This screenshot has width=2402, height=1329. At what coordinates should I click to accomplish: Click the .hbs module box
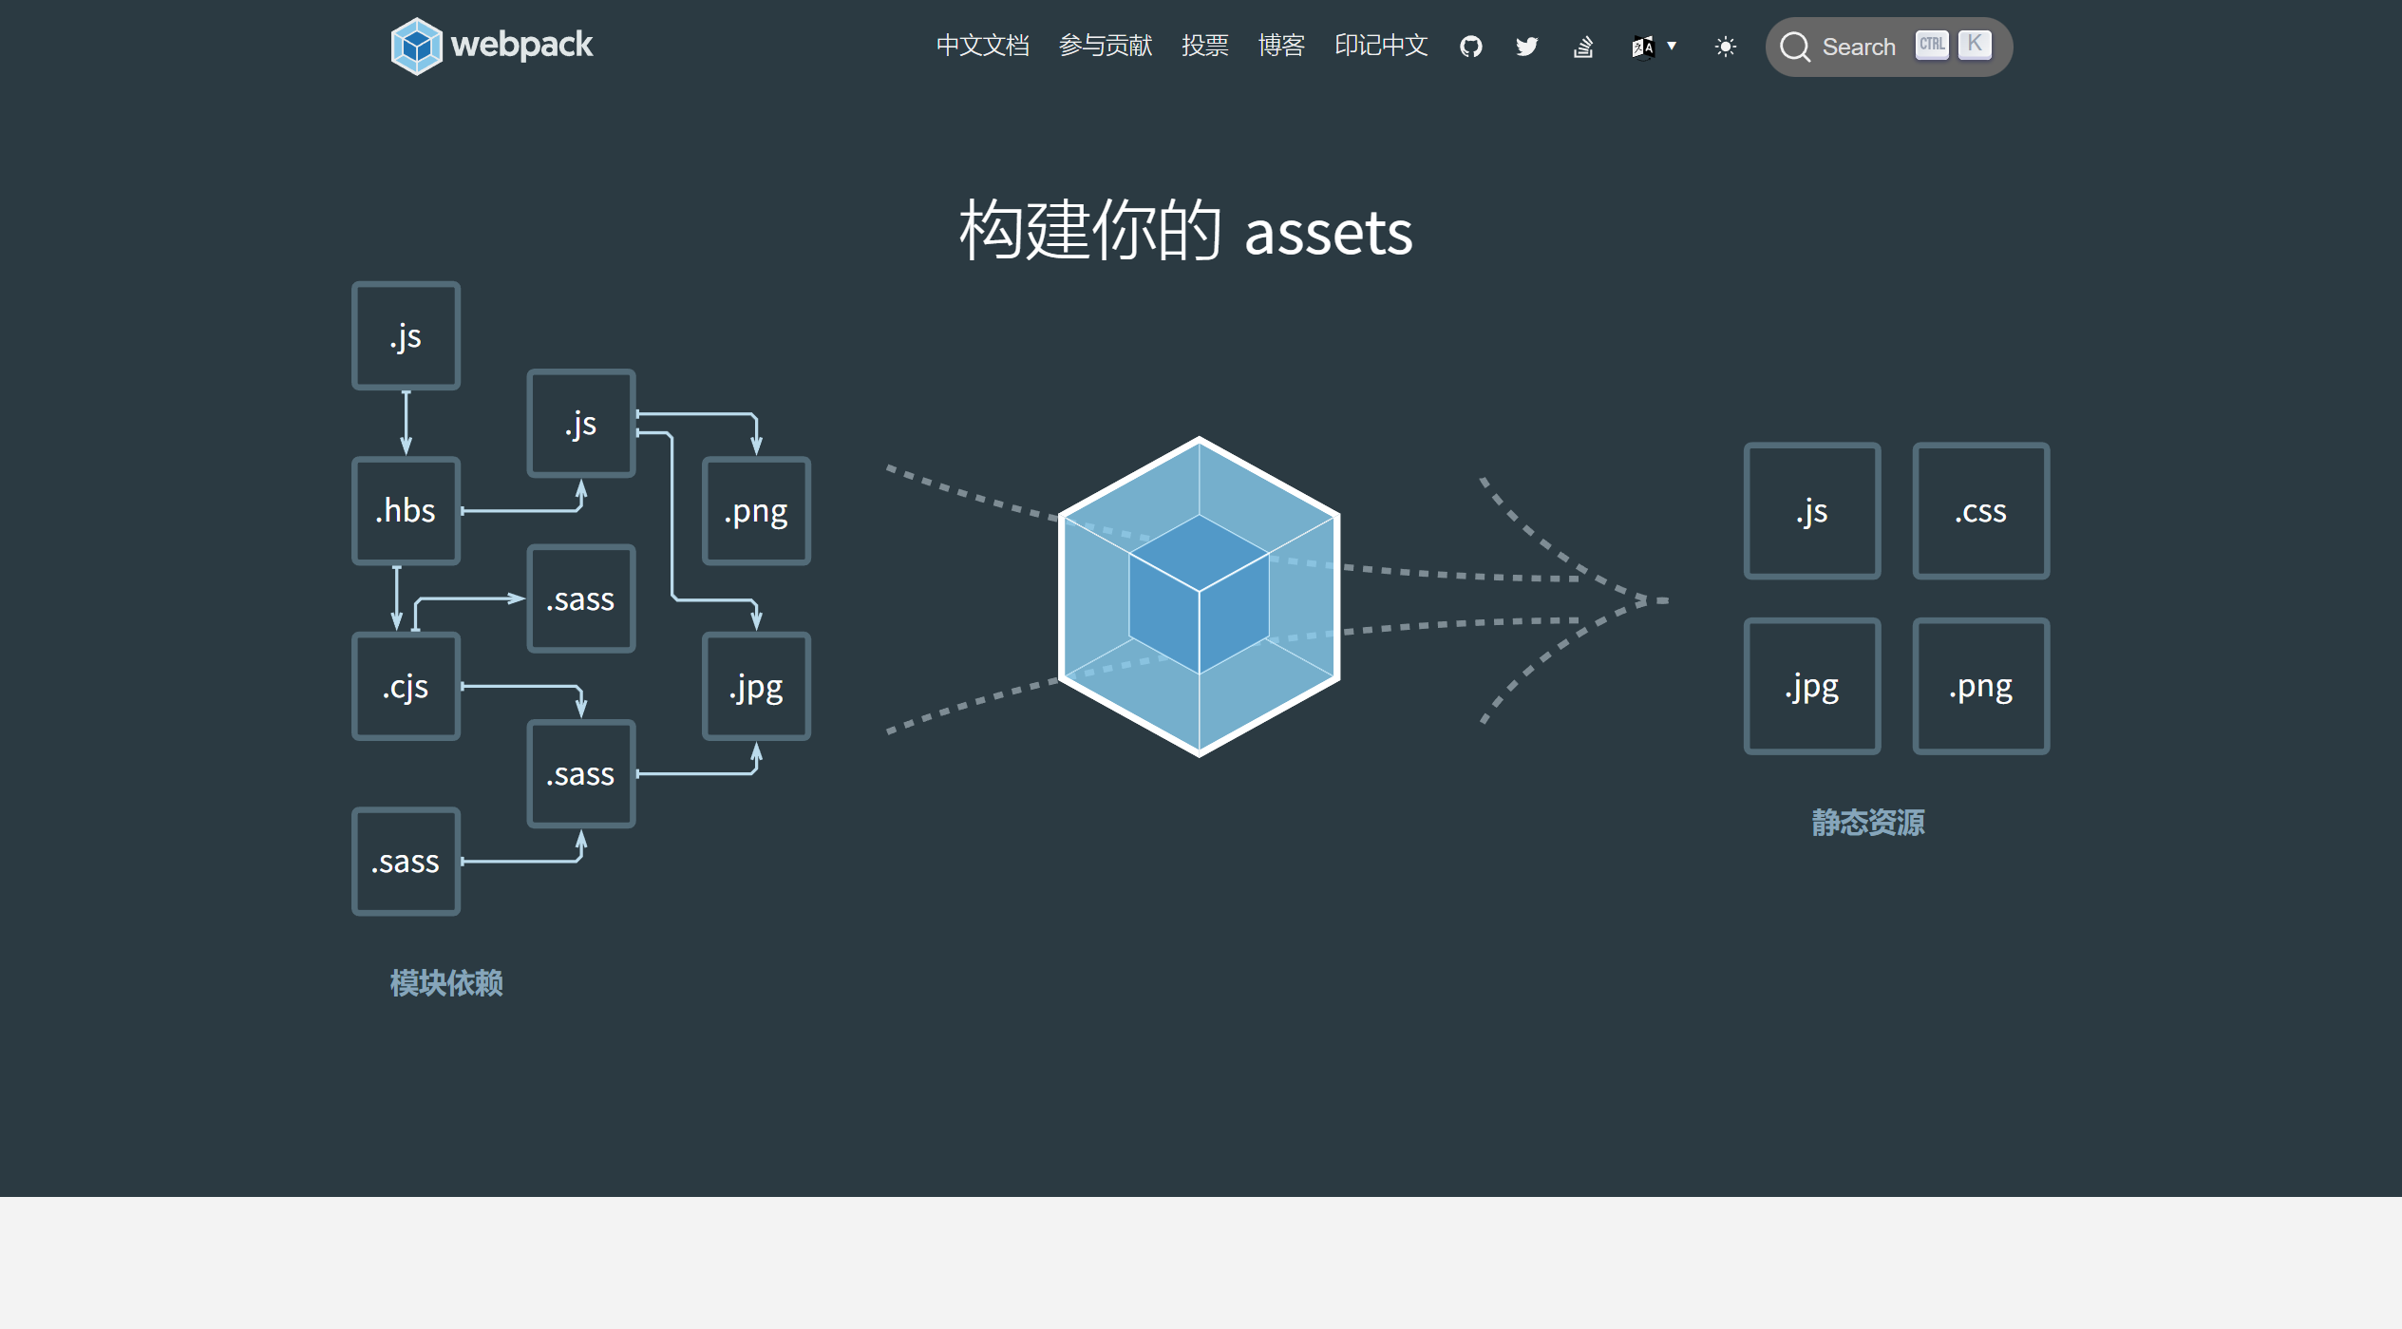pos(406,511)
